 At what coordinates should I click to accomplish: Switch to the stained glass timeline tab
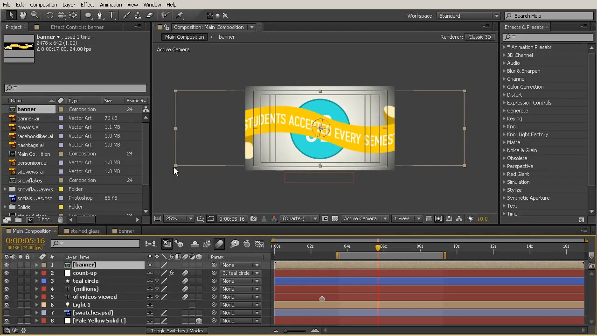coord(84,231)
